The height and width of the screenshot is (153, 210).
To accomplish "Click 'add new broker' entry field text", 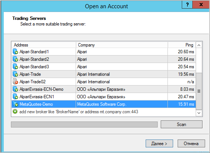I will point(79,112).
